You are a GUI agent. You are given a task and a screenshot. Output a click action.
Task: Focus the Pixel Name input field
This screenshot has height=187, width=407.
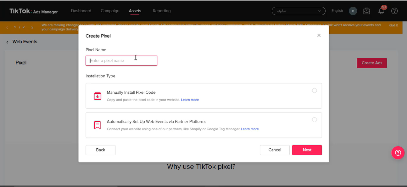coord(121,61)
